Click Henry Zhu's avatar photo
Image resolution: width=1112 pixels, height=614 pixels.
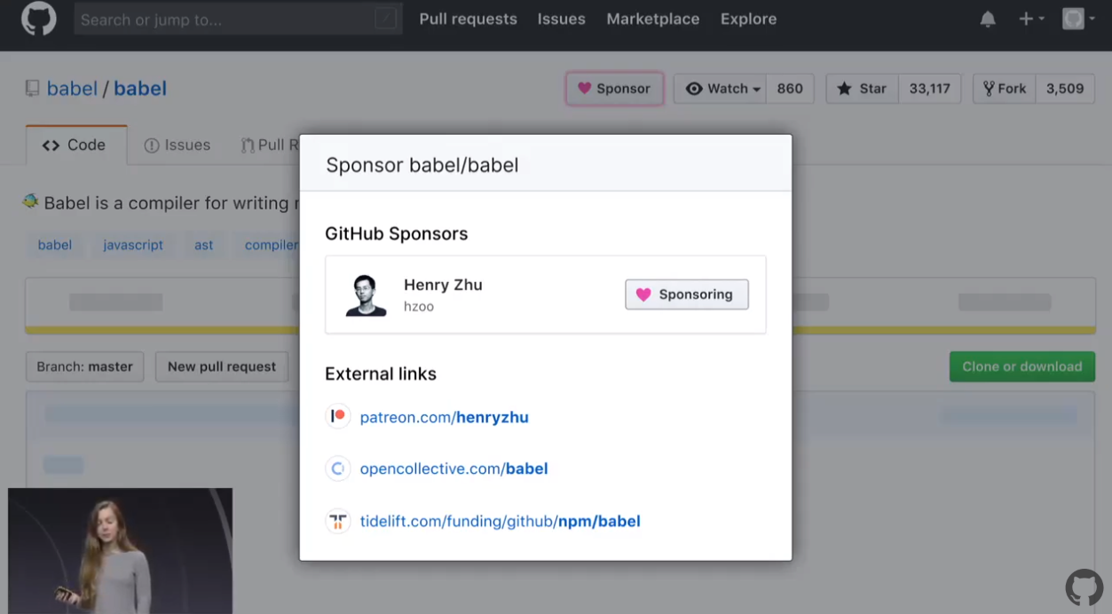pyautogui.click(x=366, y=295)
